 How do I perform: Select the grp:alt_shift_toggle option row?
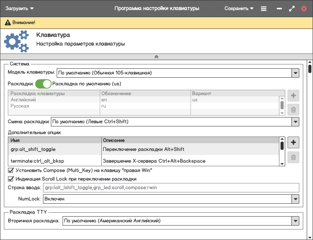coord(143,149)
